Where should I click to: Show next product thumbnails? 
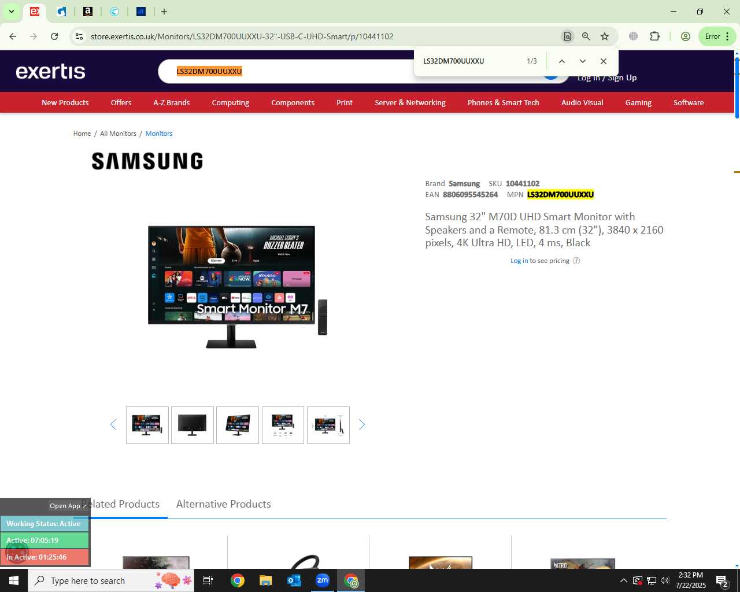[362, 425]
